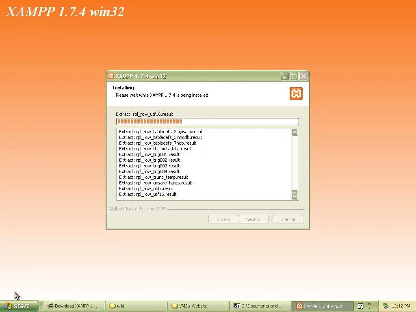
Task: Select log row rpl_row_trig004.result
Action: (149, 171)
